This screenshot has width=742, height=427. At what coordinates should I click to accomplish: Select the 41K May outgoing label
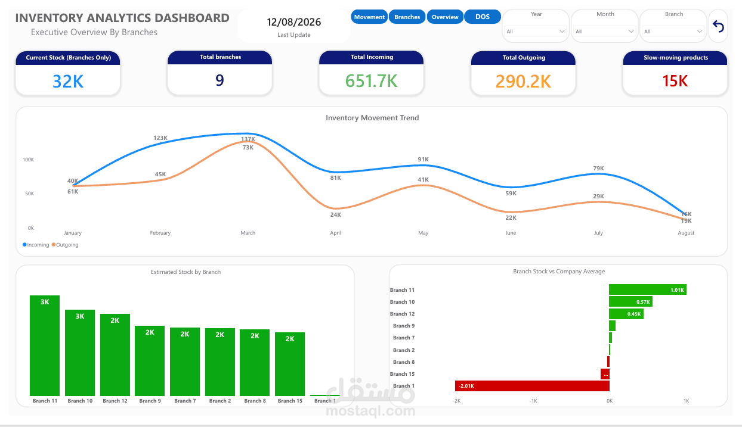click(423, 180)
